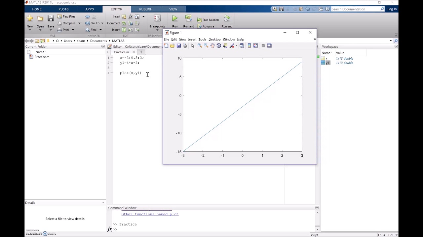The image size is (423, 237).
Task: Click the Save floppy disk icon
Action: 51,18
